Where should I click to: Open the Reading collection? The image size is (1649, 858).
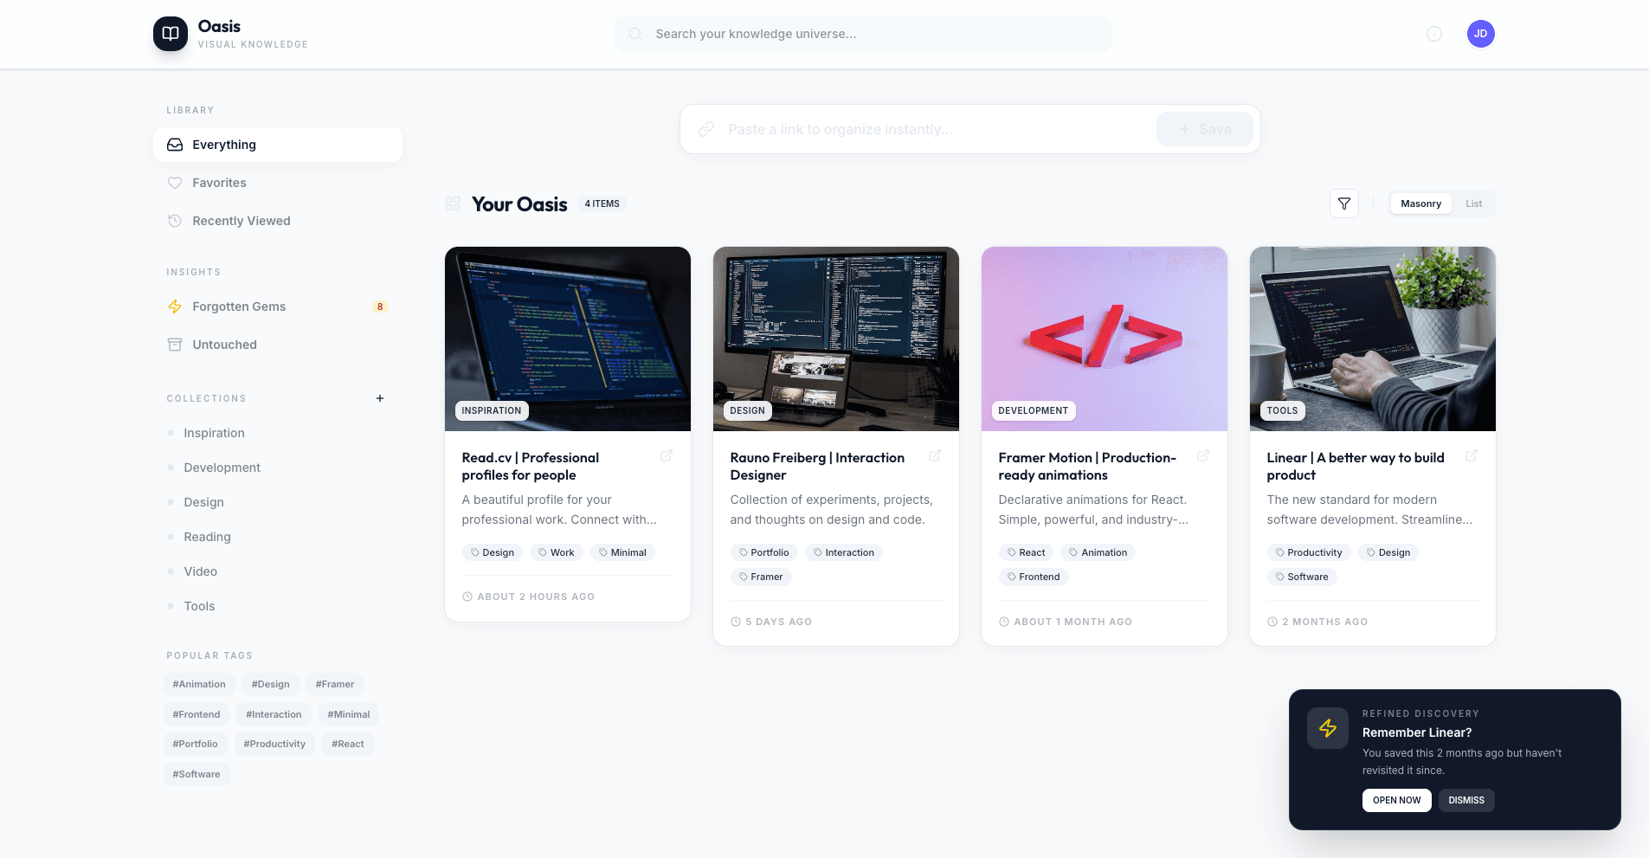(x=278, y=537)
